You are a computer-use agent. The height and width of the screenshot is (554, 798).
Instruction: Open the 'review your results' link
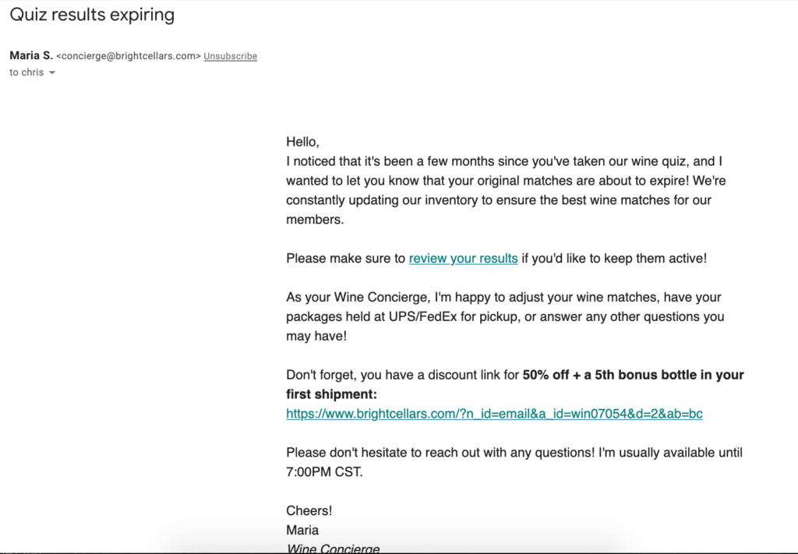pyautogui.click(x=463, y=259)
